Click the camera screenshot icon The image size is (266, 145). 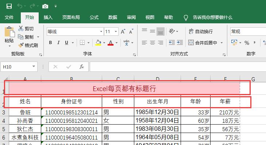(45, 7)
